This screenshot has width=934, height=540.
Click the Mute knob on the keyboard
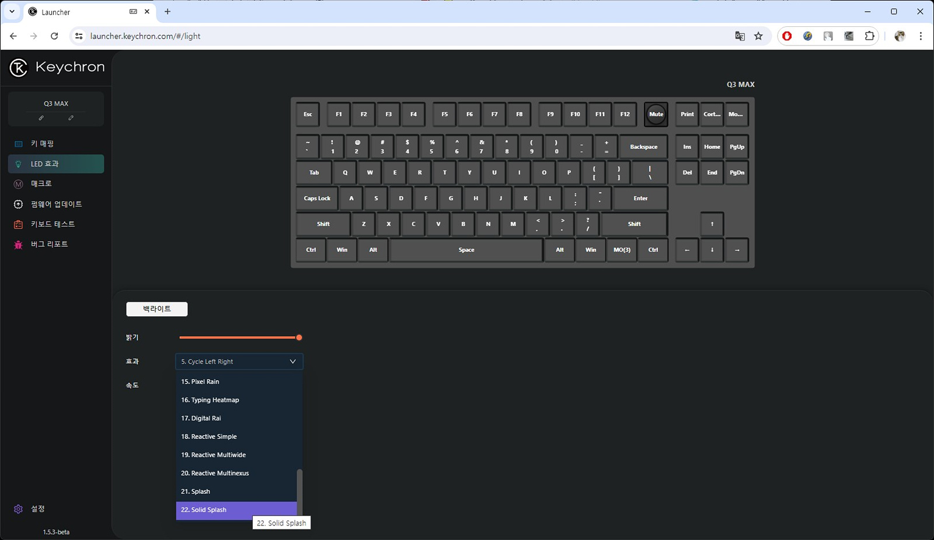[656, 114]
